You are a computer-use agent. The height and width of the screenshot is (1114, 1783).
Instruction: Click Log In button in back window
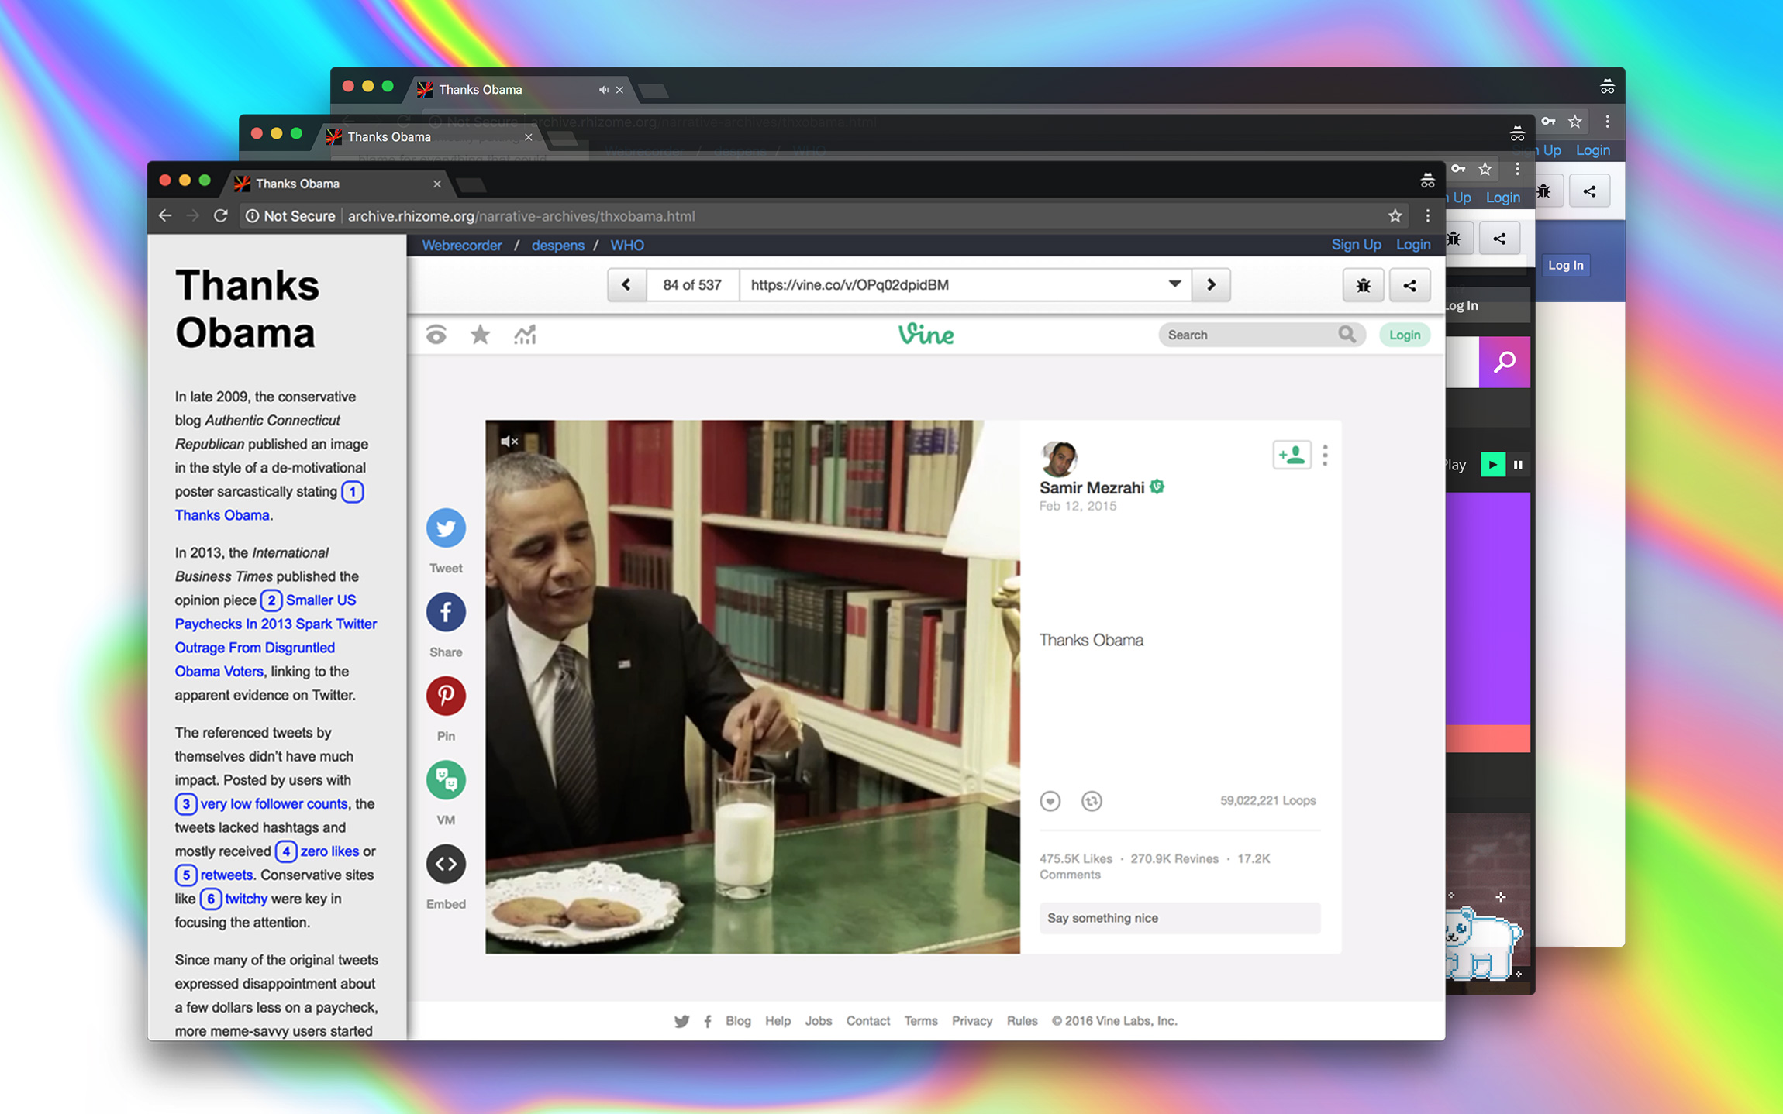pyautogui.click(x=1565, y=265)
